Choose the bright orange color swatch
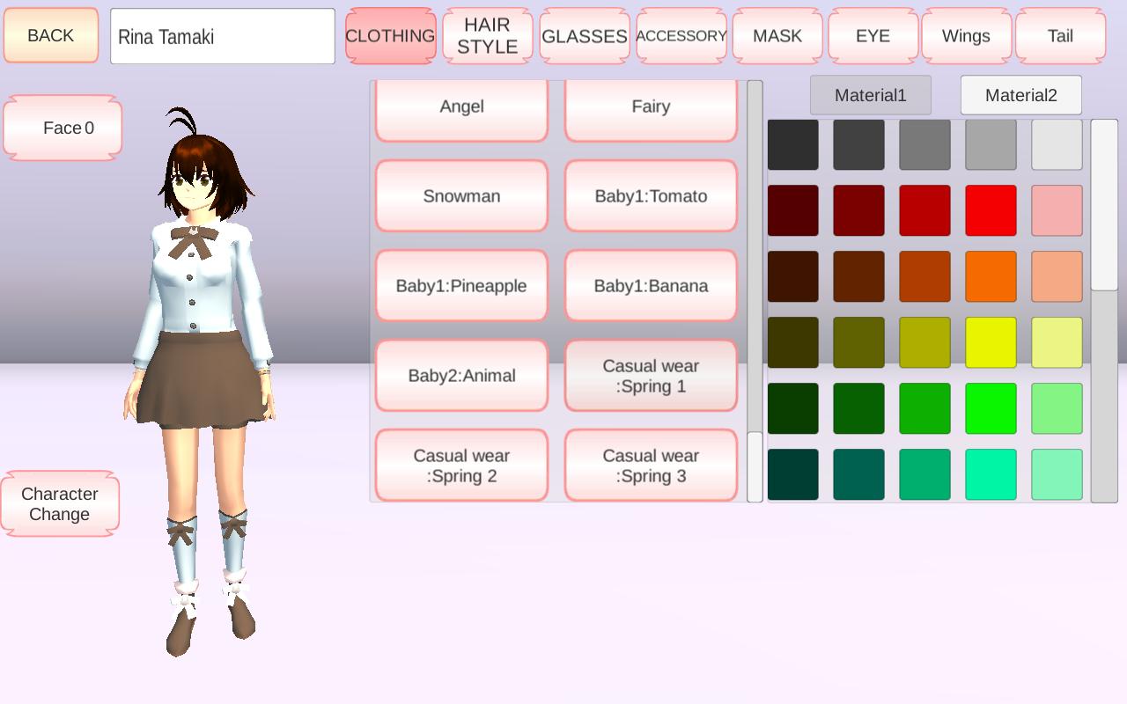 [991, 276]
